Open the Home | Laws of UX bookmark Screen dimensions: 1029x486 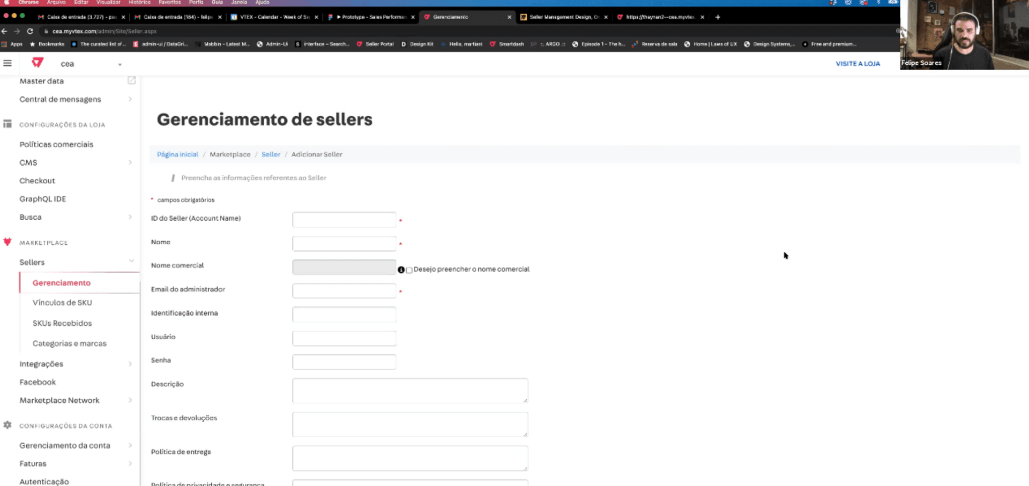(x=711, y=44)
